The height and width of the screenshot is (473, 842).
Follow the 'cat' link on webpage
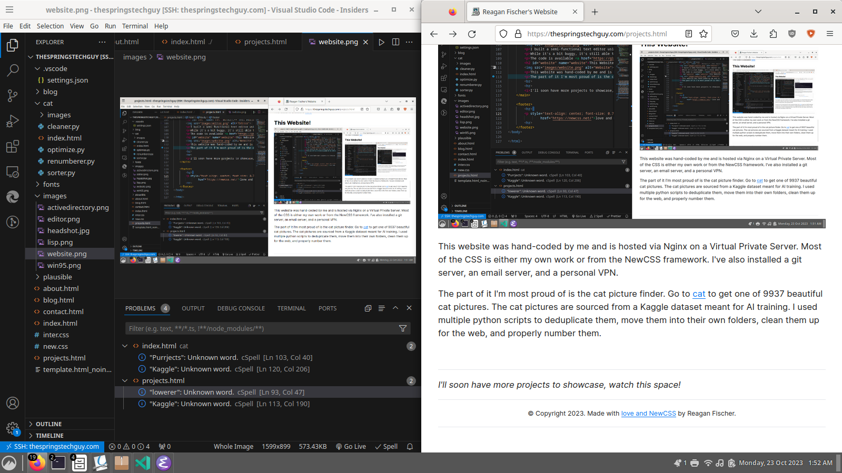(x=699, y=294)
